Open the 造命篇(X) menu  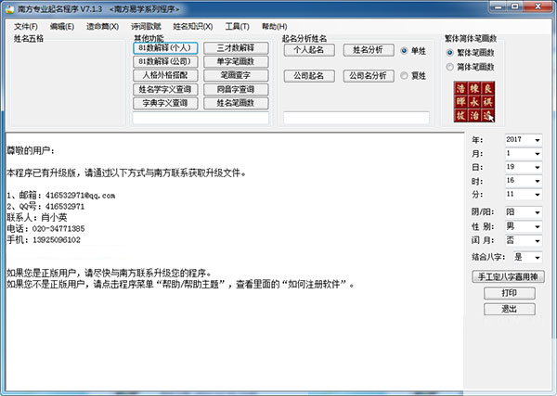pos(102,26)
